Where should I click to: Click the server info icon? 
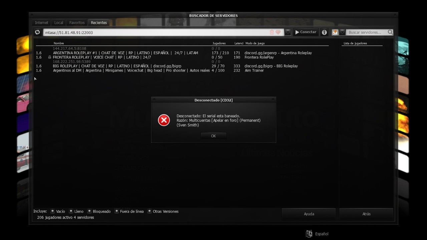point(324,32)
